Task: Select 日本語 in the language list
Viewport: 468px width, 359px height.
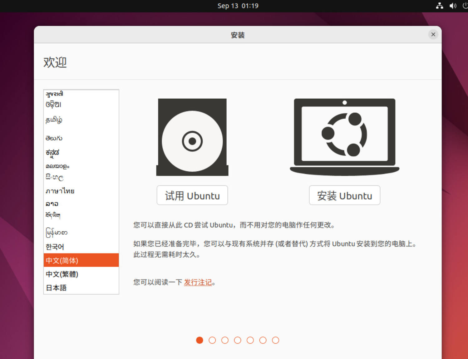Action: 81,288
